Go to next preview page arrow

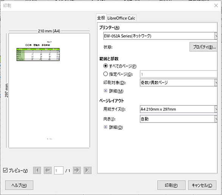[x=77, y=170]
